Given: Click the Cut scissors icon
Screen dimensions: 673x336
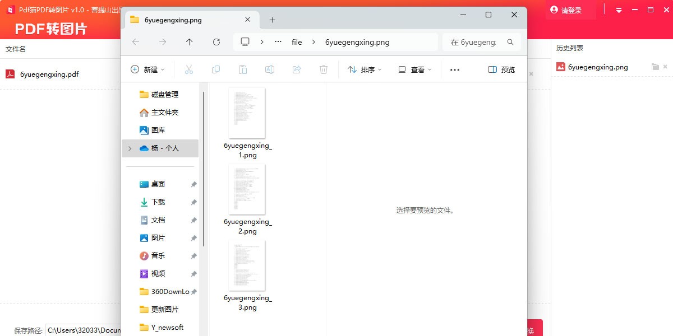Looking at the screenshot, I should (x=189, y=69).
